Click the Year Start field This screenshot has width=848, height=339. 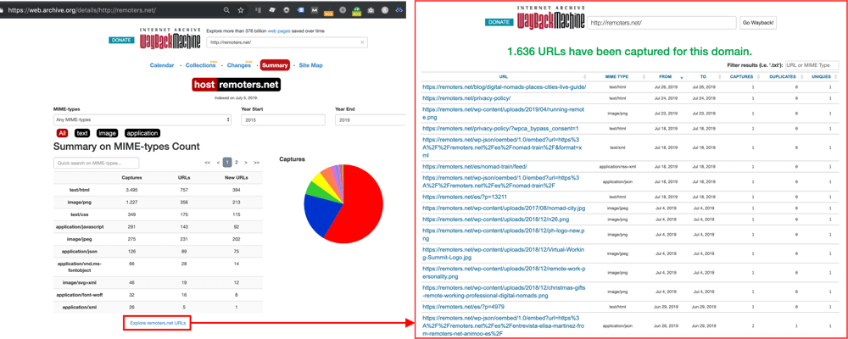pos(283,120)
